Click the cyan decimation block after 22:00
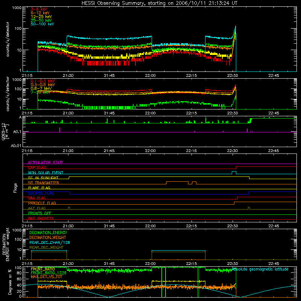The width and height of the screenshot is (301, 301). [x=178, y=251]
